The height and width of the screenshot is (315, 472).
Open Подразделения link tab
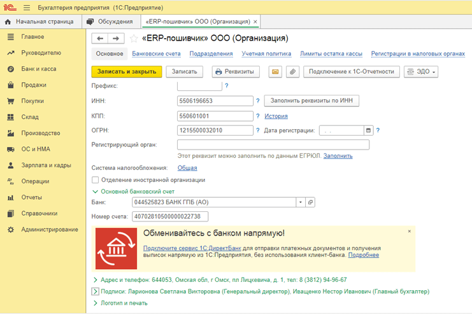click(x=211, y=53)
